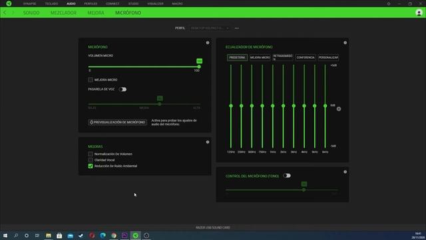Select the Conferencia equalizer preset
Image resolution: width=426 pixels, height=240 pixels.
[x=306, y=57]
